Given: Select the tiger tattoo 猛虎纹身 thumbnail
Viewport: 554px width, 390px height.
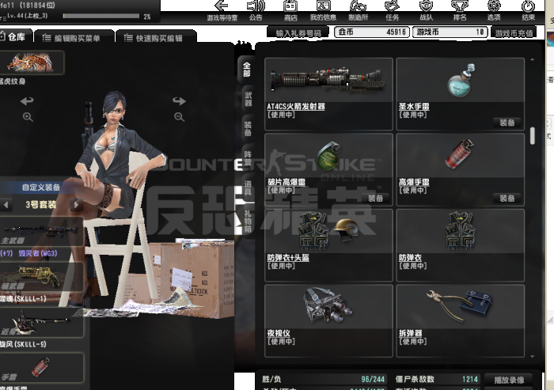Looking at the screenshot, I should [x=32, y=62].
